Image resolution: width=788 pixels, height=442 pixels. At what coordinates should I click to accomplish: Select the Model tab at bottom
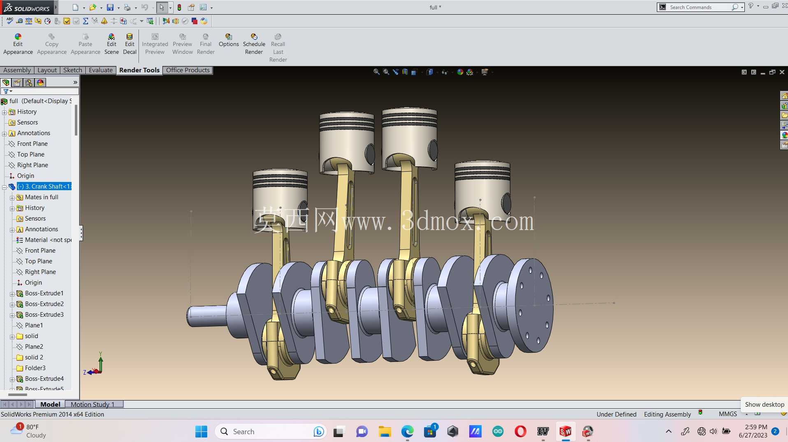coord(50,404)
